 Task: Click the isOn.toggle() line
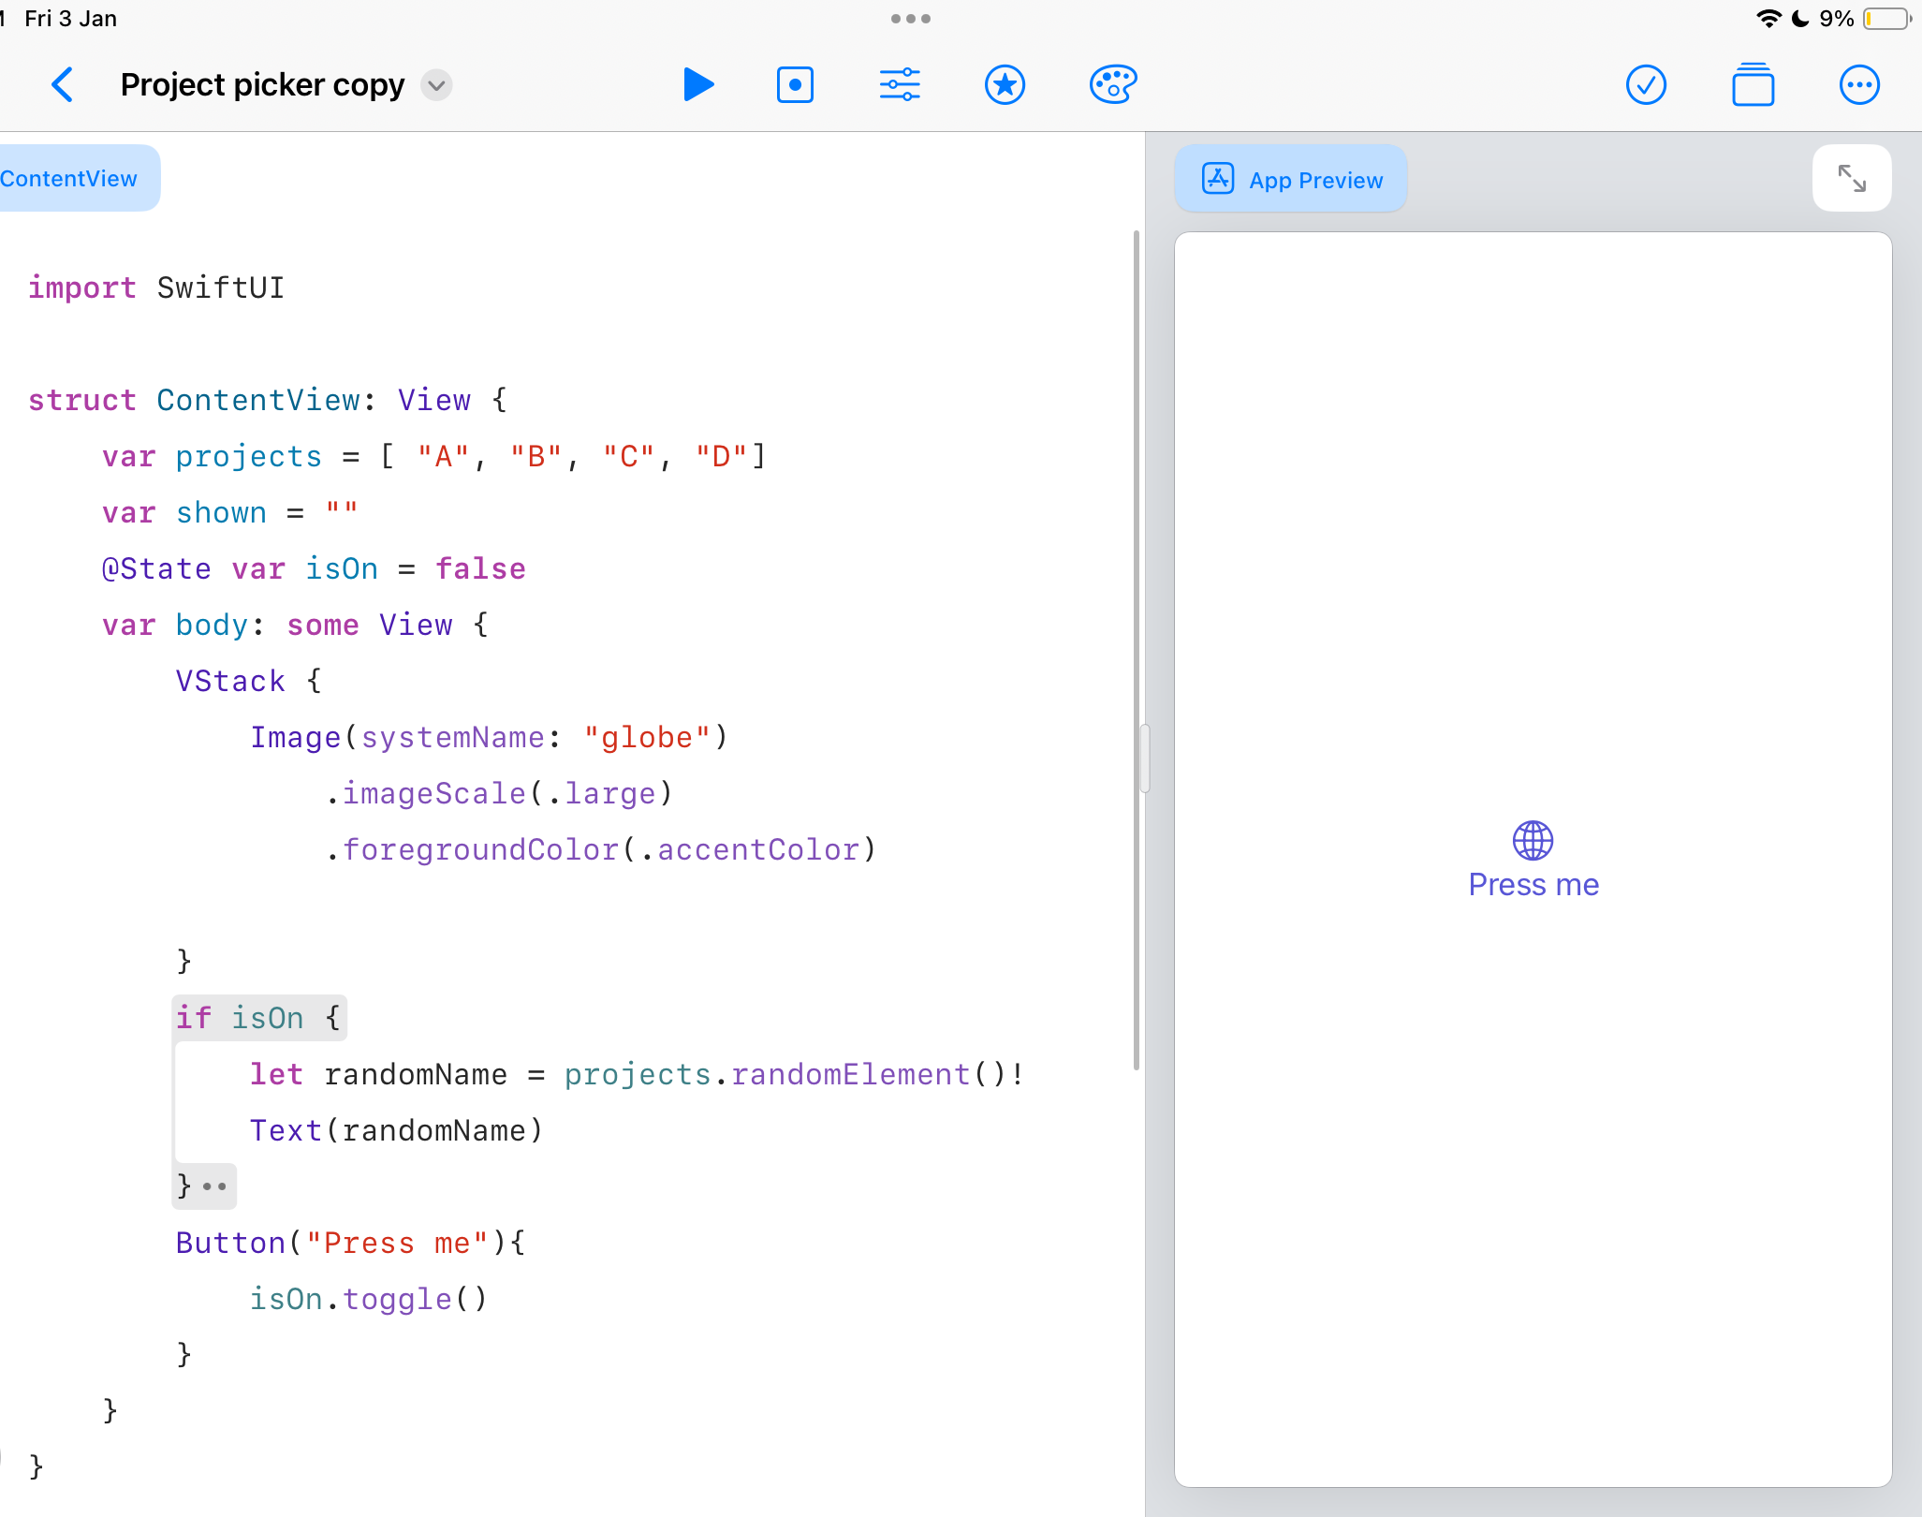[369, 1299]
